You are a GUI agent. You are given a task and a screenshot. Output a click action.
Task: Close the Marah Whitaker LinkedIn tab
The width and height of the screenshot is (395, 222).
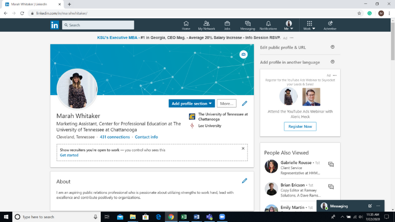click(59, 4)
